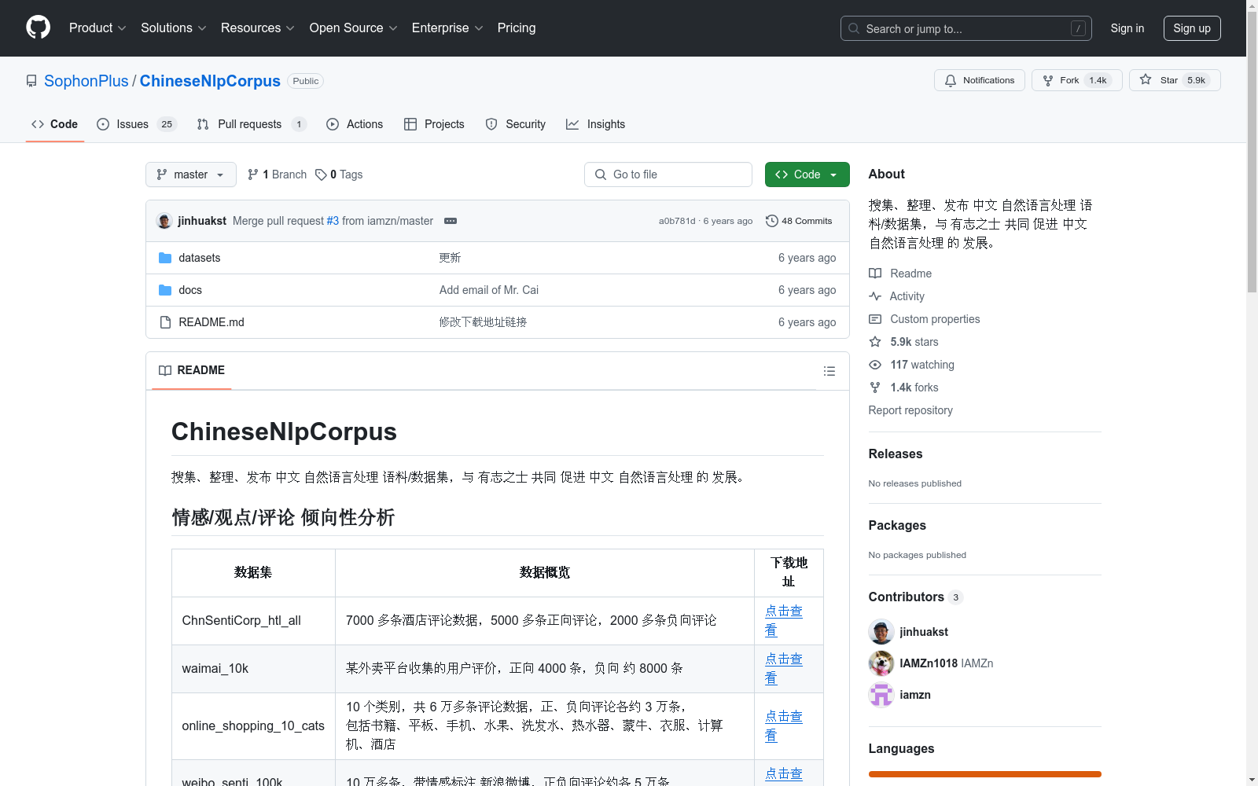This screenshot has width=1258, height=786.
Task: Open the docs folder
Action: (x=190, y=290)
